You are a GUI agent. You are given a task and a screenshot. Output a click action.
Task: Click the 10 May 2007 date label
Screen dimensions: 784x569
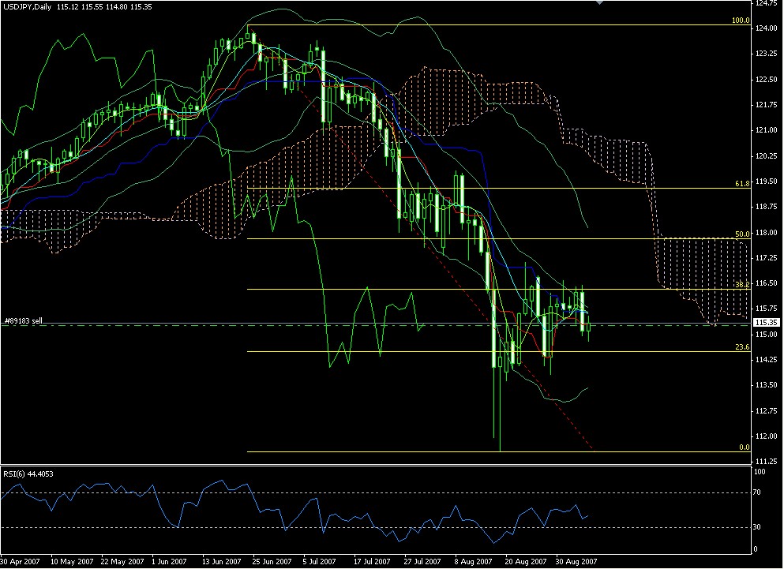(x=72, y=561)
